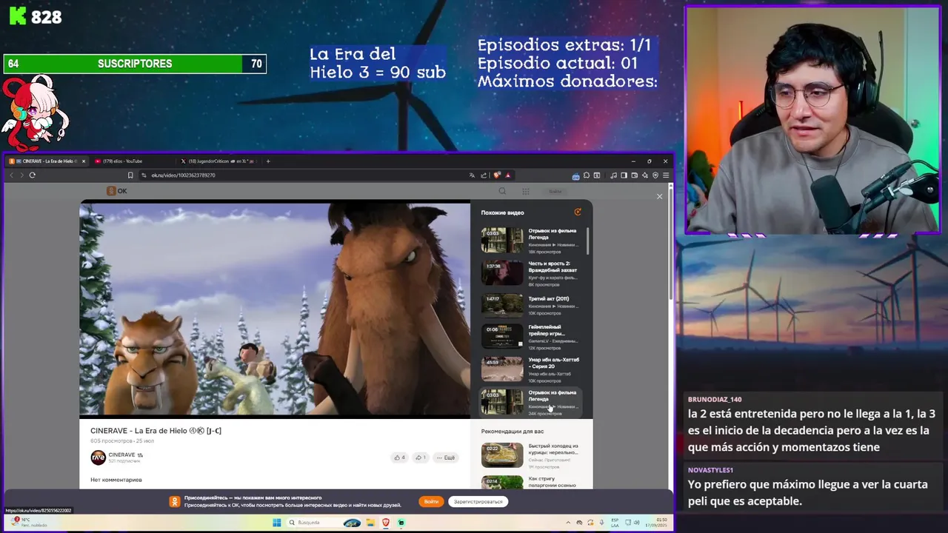This screenshot has width=948, height=533.
Task: Click the Войти orange login button
Action: 431,501
